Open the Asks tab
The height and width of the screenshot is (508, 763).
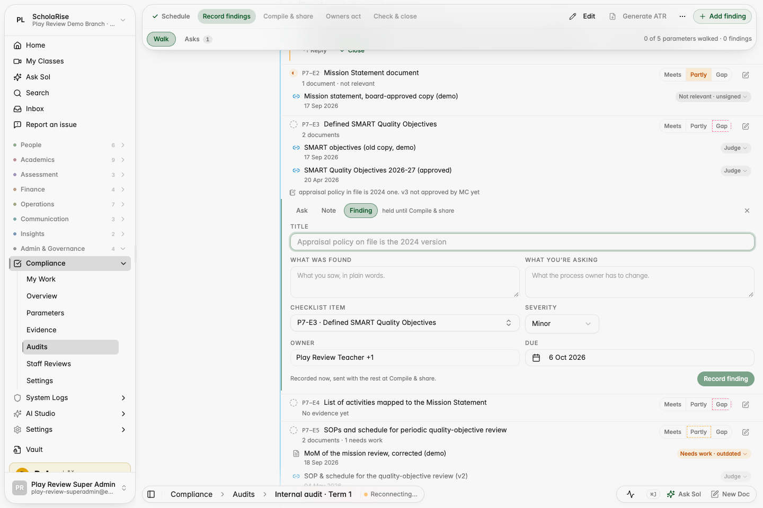[x=198, y=39]
